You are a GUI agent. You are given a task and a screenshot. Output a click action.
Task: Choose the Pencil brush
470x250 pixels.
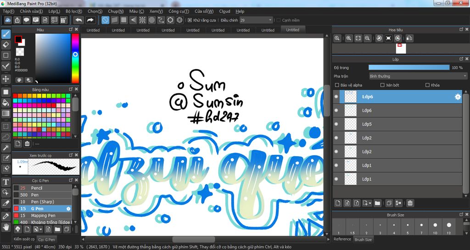(42, 188)
